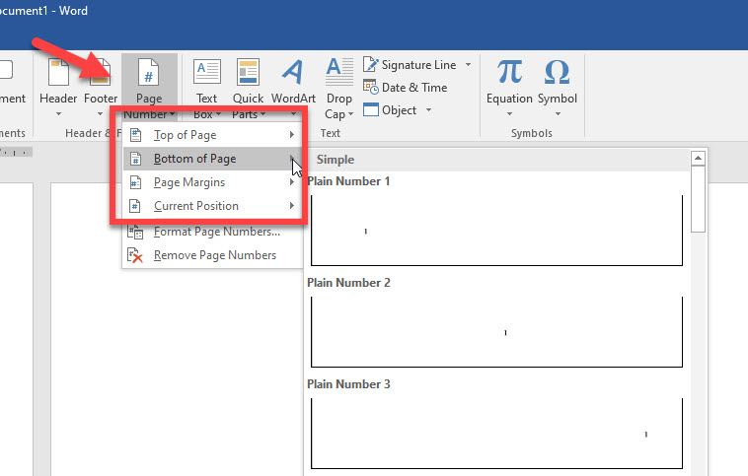The image size is (748, 476).
Task: Expand the Signature Line dropdown arrow
Action: coord(468,65)
